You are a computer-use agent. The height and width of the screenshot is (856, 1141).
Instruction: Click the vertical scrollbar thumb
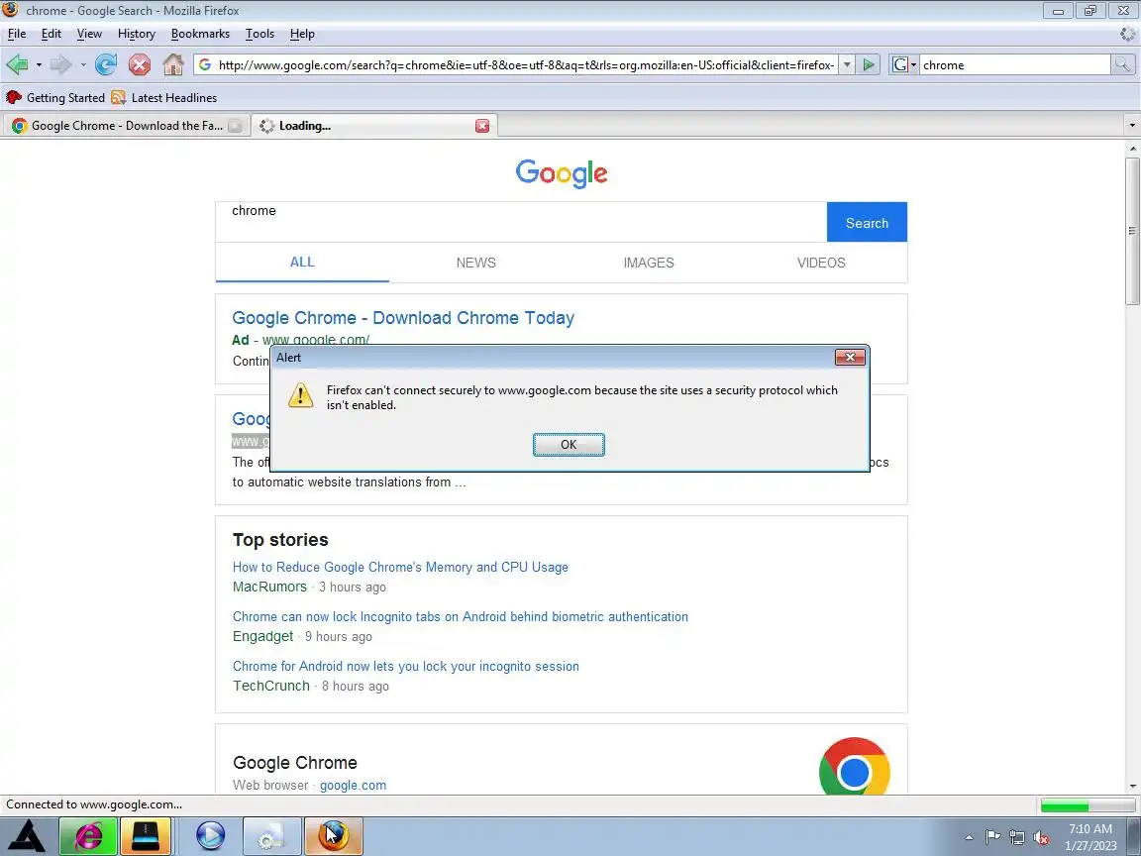point(1132,230)
